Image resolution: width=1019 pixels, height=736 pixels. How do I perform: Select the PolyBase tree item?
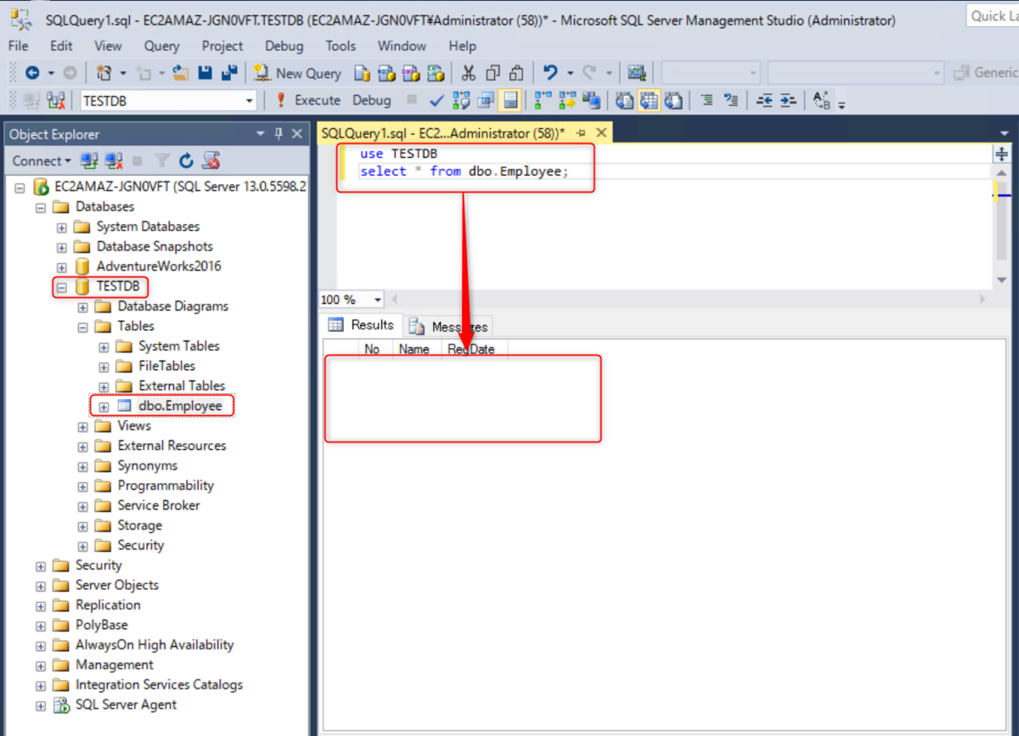(102, 625)
